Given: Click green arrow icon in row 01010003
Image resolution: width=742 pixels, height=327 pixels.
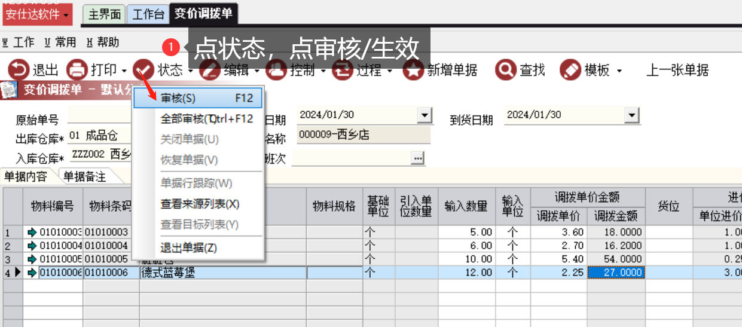Looking at the screenshot, I should [32, 232].
